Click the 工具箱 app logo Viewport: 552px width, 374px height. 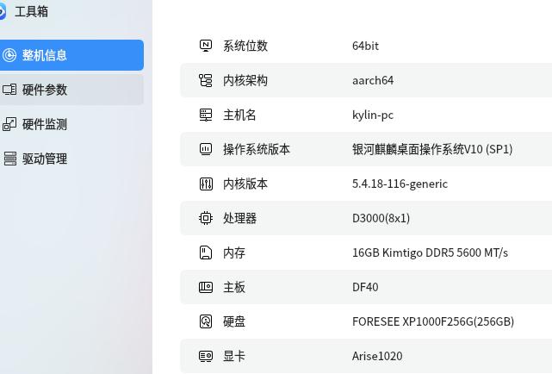pos(2,11)
